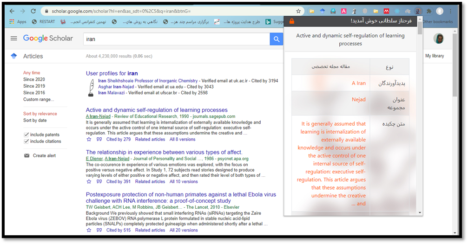468x244 pixels.
Task: Open the Cited by 279 link
Action: coord(118,139)
